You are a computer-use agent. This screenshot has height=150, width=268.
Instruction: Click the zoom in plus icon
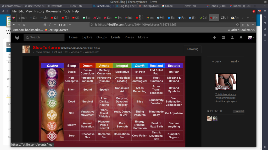[x=70, y=25]
